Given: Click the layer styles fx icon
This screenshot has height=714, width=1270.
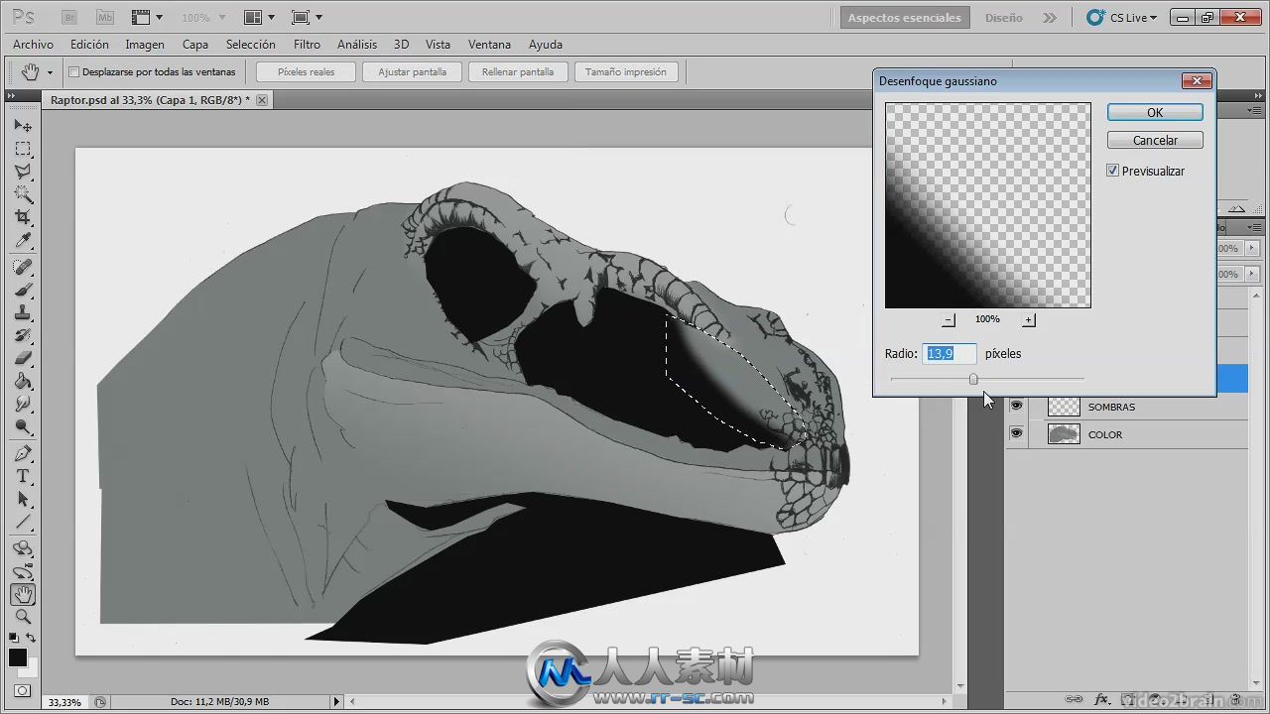Looking at the screenshot, I should click(1101, 699).
